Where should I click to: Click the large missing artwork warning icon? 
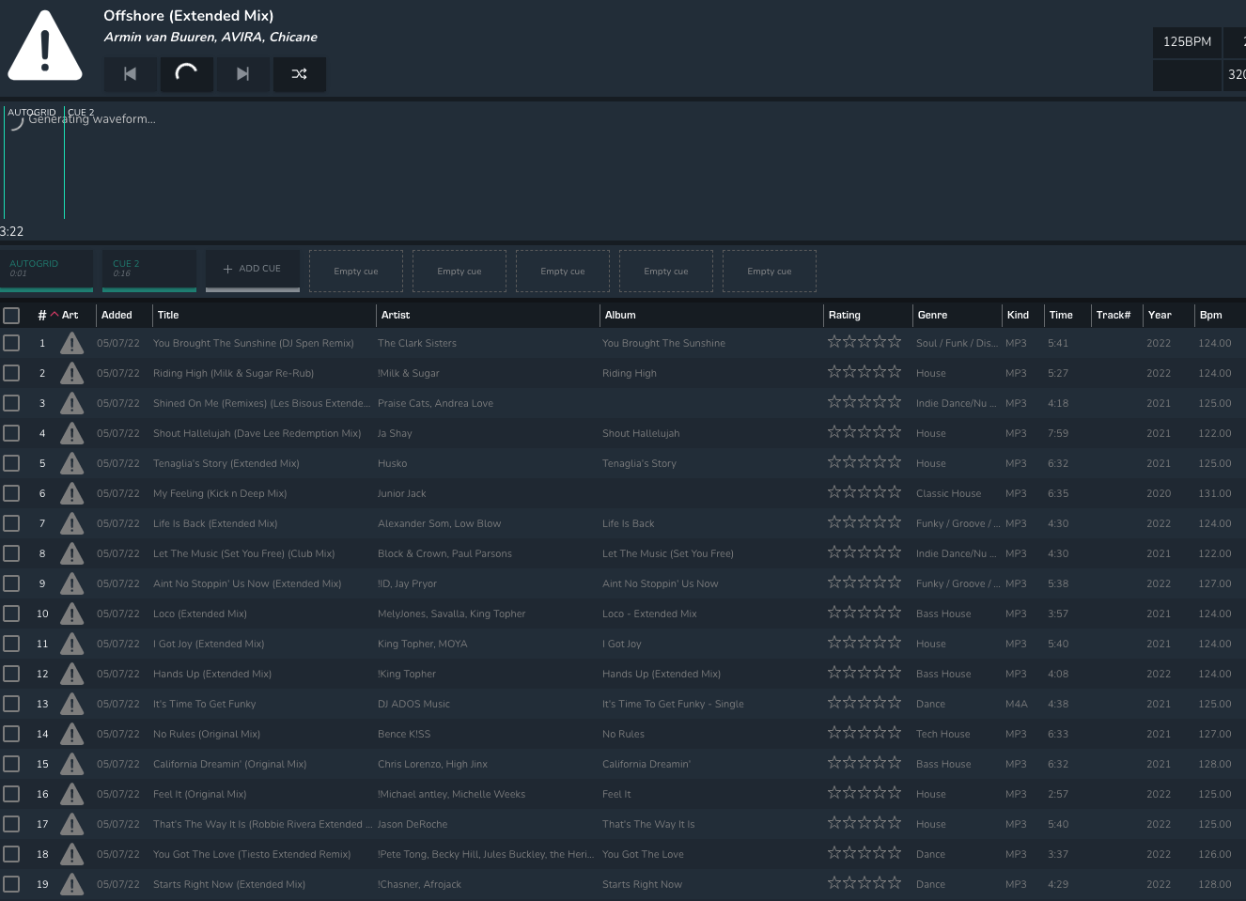point(45,46)
